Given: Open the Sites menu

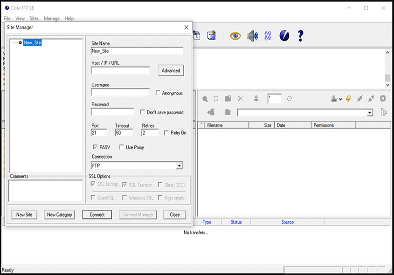Looking at the screenshot, I should 34,19.
